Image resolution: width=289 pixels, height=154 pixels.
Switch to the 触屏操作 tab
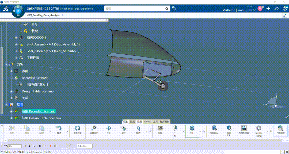[165, 122]
